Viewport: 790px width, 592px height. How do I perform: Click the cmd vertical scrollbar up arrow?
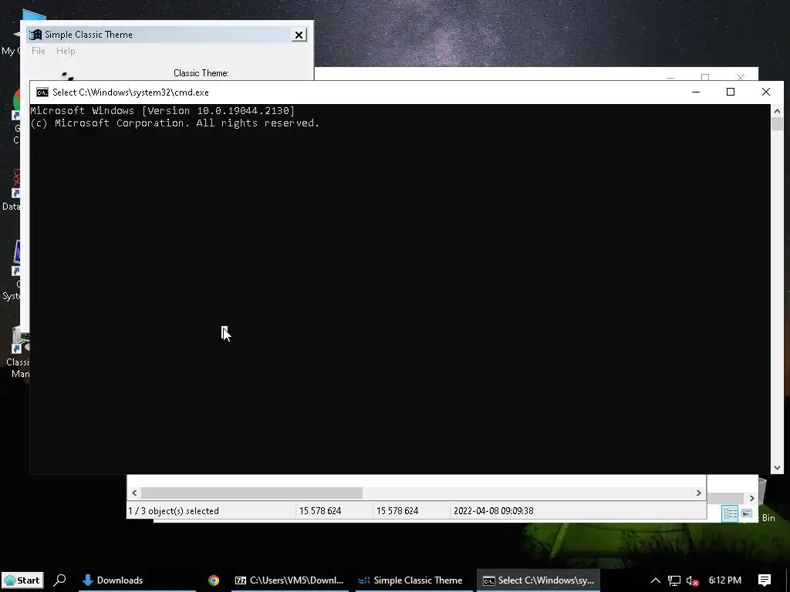tap(777, 111)
